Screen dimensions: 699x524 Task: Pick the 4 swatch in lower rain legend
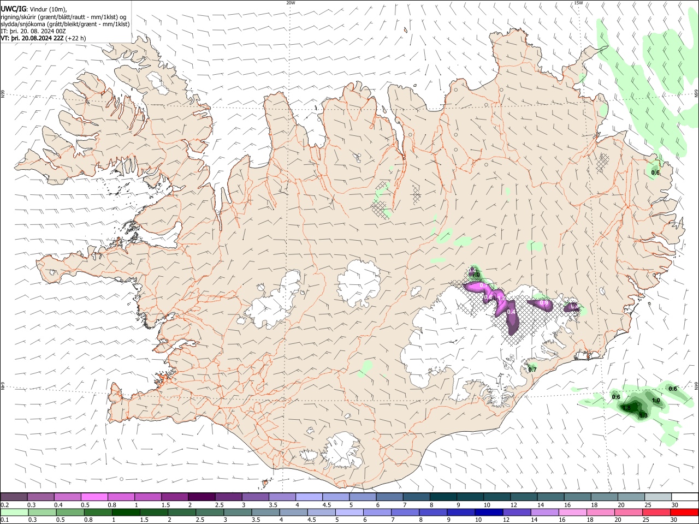[x=293, y=513]
